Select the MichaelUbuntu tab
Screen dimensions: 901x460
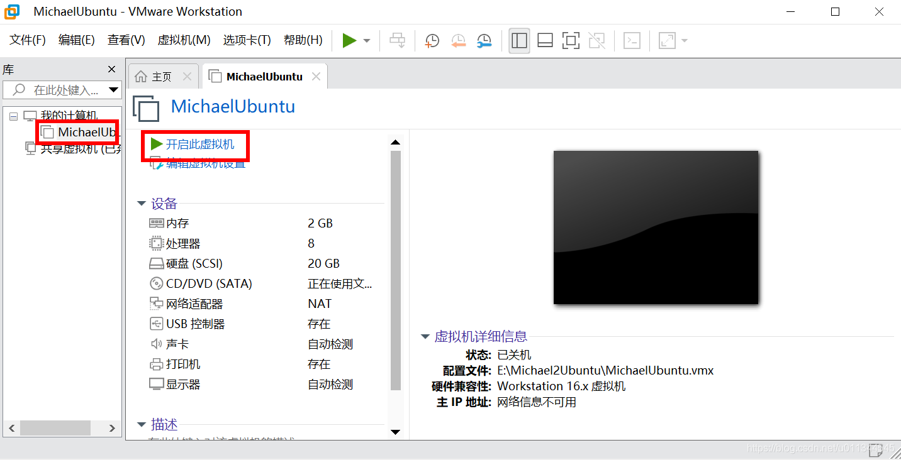264,77
